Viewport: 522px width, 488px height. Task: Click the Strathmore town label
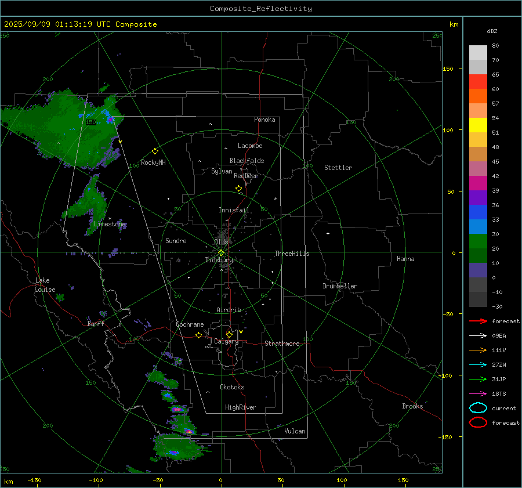tap(282, 344)
